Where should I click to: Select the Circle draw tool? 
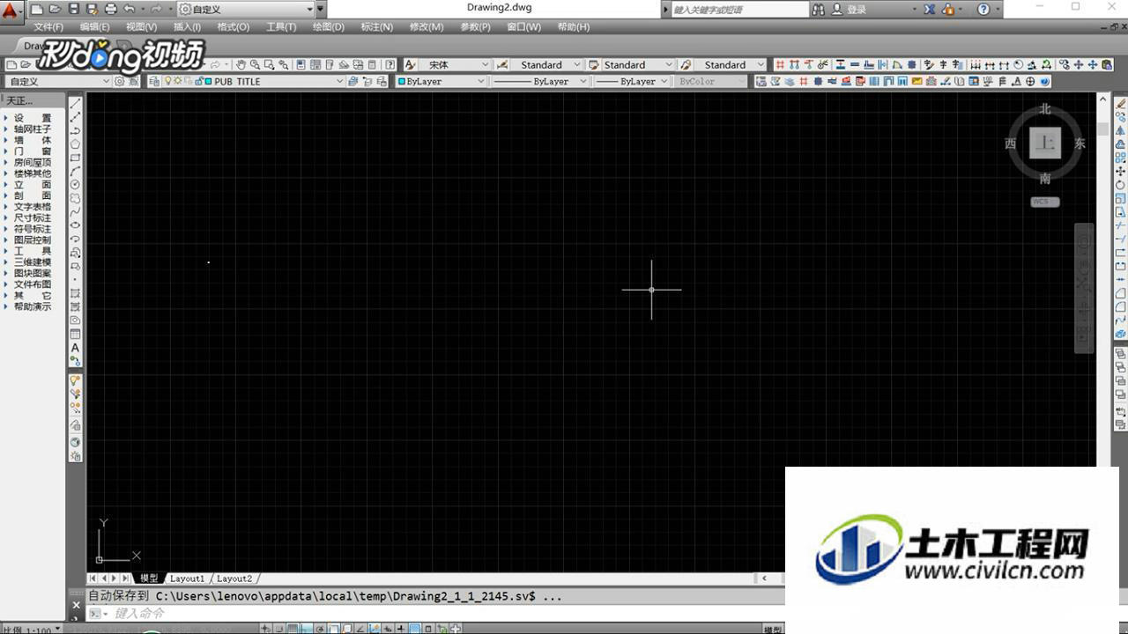[76, 184]
